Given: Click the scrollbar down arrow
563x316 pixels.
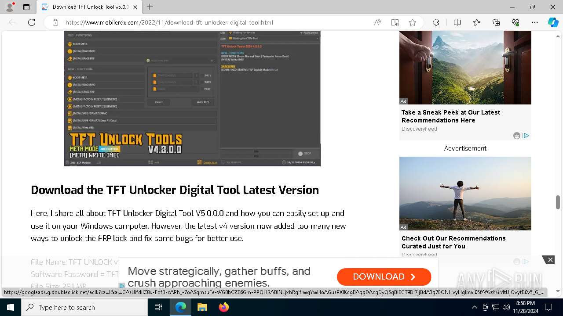Looking at the screenshot, I should click(x=558, y=291).
